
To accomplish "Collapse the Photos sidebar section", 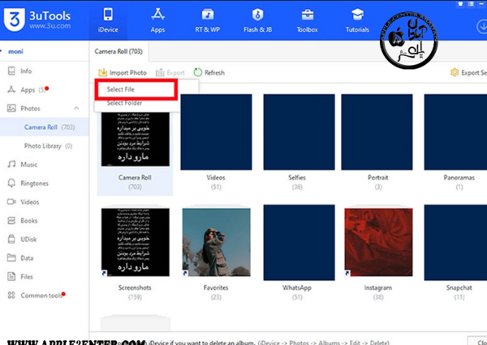I will tap(76, 109).
